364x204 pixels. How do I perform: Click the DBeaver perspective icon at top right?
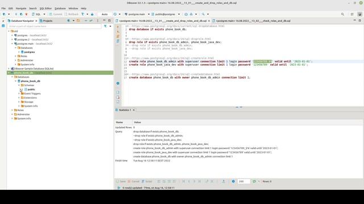[x=360, y=14]
